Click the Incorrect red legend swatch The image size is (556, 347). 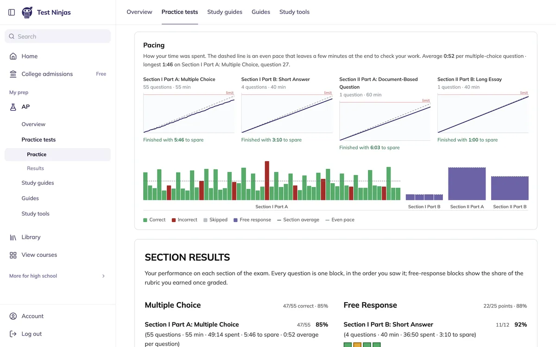click(x=174, y=220)
